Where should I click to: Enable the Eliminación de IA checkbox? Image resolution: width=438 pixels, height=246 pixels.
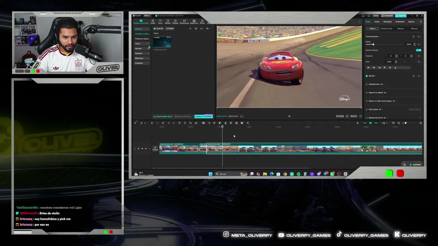tap(367, 118)
